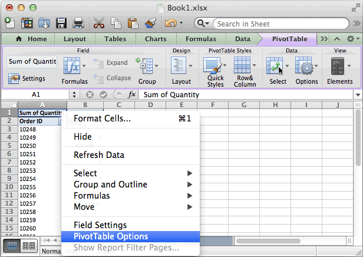Click the Design Layout icon

[179, 66]
